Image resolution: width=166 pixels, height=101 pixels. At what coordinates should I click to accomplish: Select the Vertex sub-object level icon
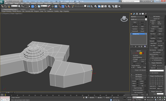point(134,53)
